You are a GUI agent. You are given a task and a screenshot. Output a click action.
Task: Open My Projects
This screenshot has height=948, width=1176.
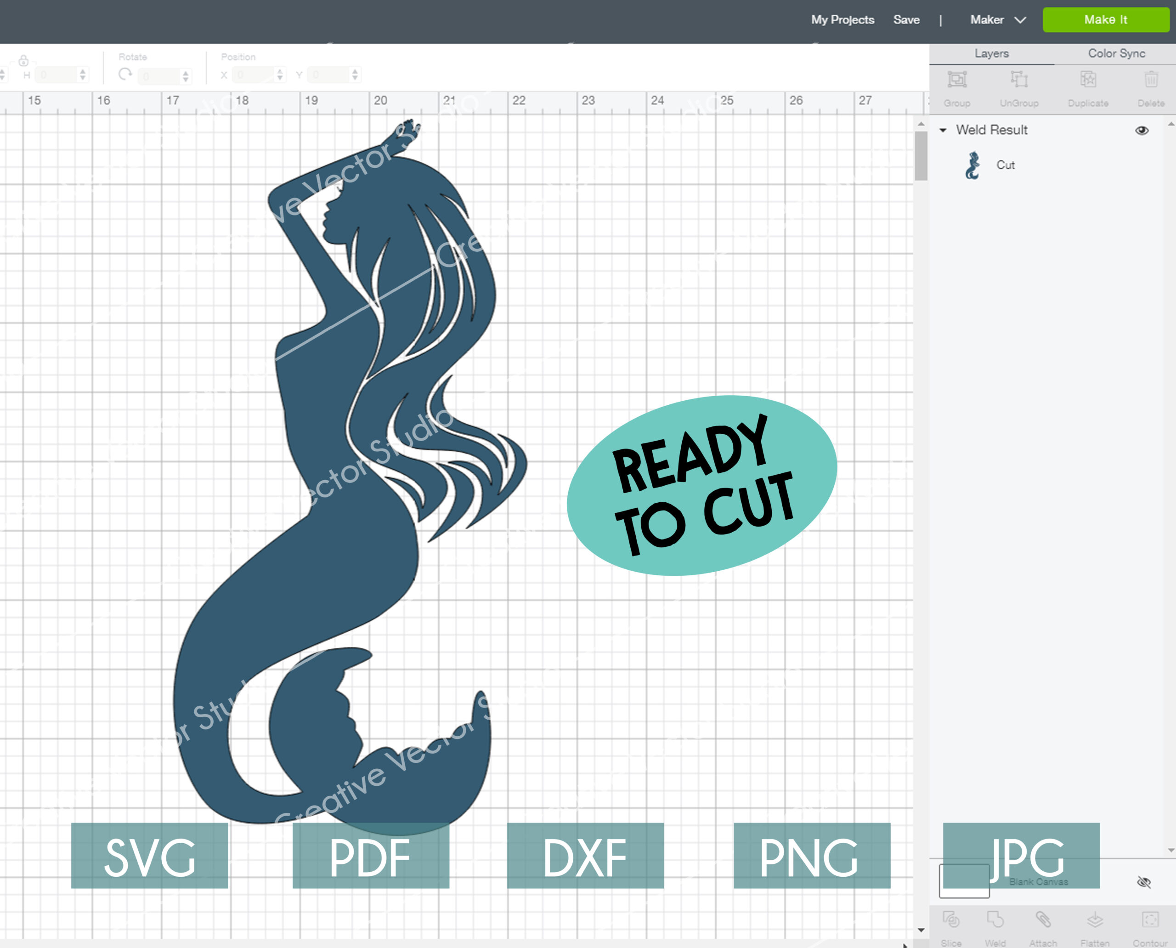pos(842,20)
